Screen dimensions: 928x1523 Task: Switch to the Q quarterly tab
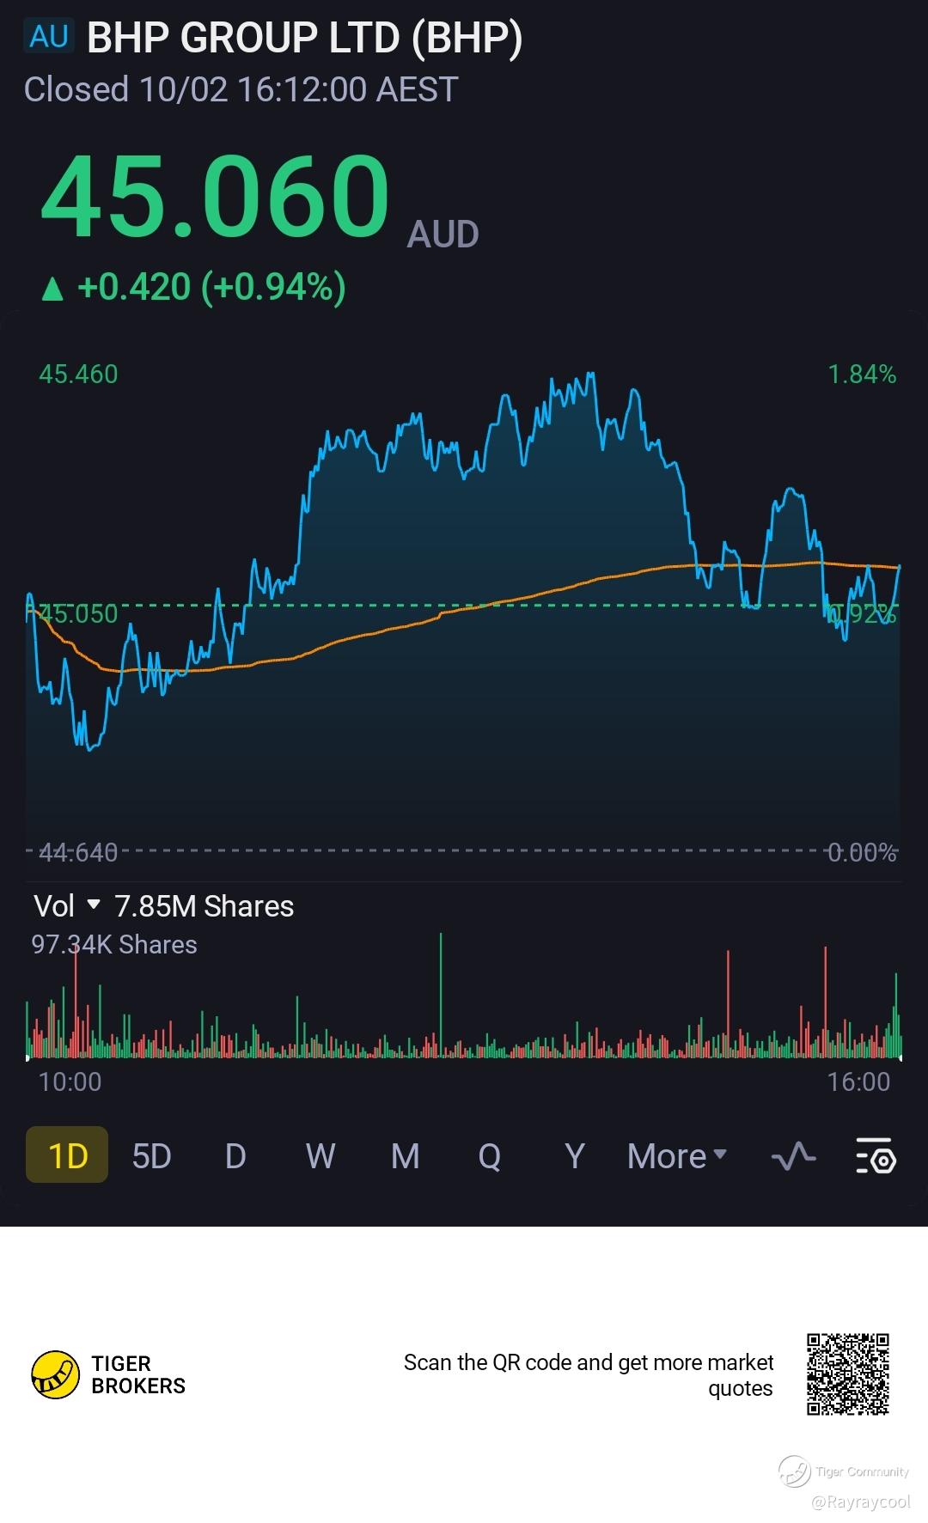click(490, 1156)
